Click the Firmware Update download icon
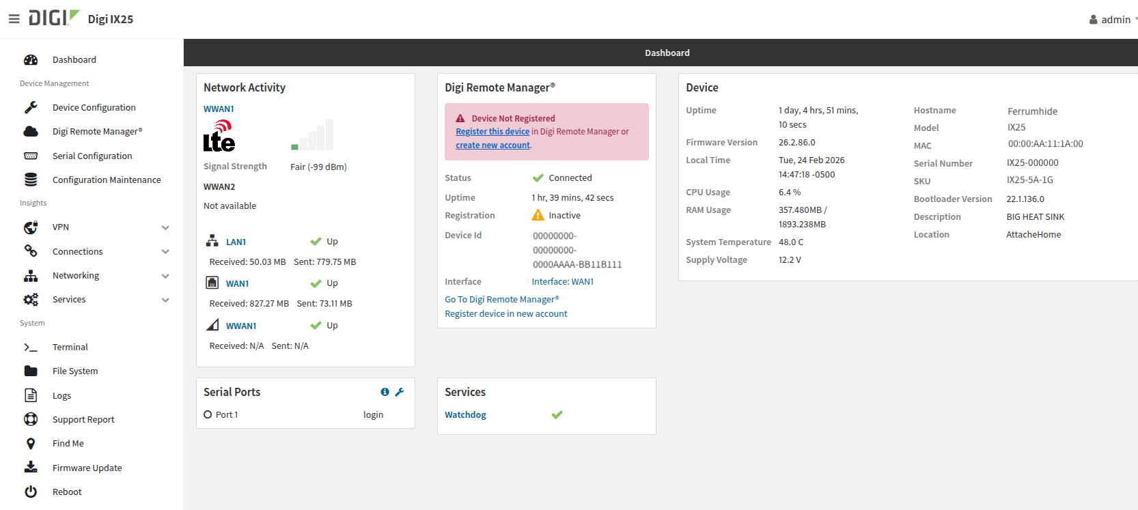Viewport: 1138px width, 510px height. (31, 468)
